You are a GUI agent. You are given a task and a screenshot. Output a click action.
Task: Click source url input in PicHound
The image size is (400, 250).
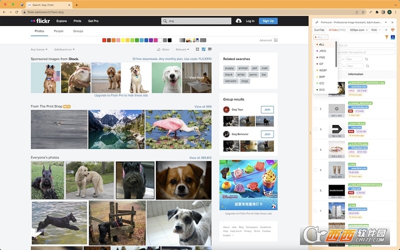point(366,52)
